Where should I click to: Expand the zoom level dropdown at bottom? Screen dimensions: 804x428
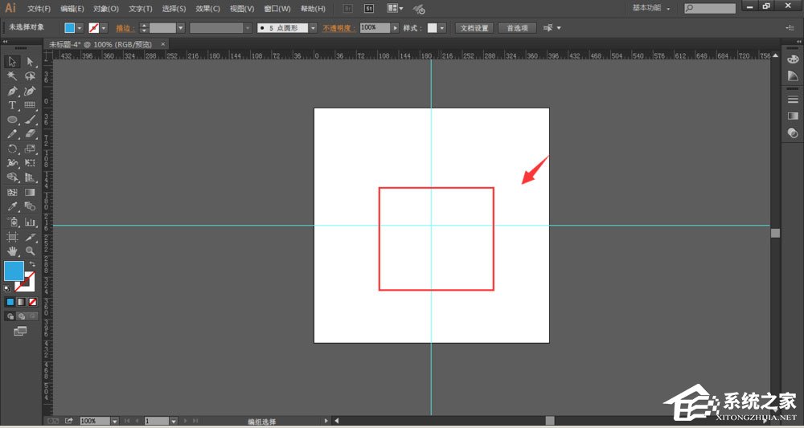115,421
